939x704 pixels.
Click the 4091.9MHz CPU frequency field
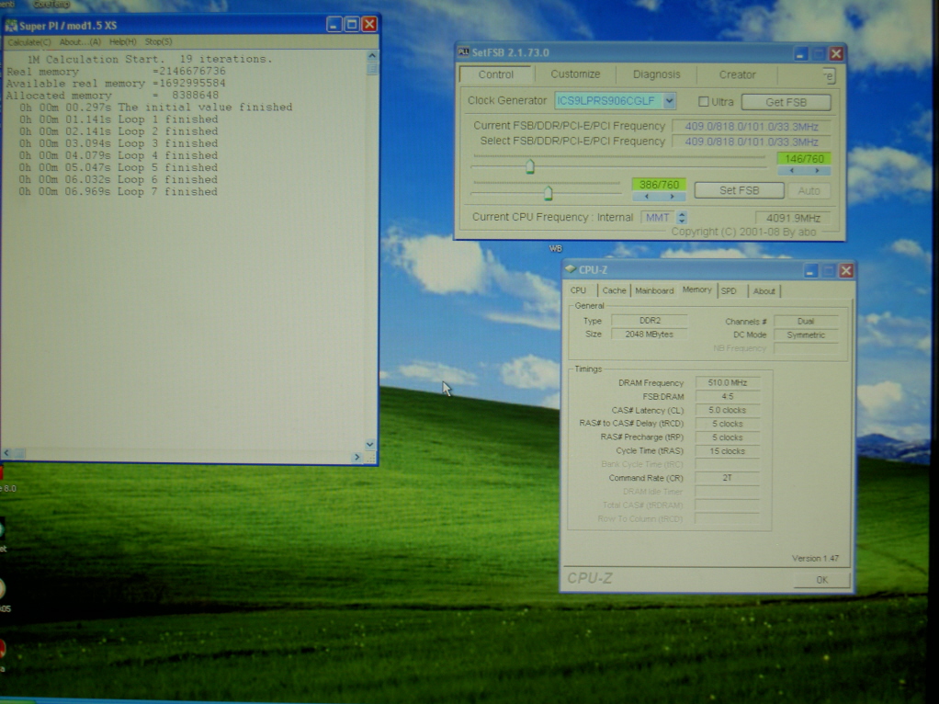[x=793, y=218]
